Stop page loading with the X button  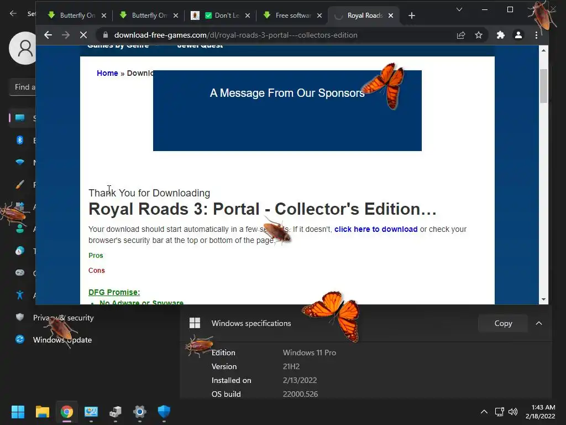83,35
